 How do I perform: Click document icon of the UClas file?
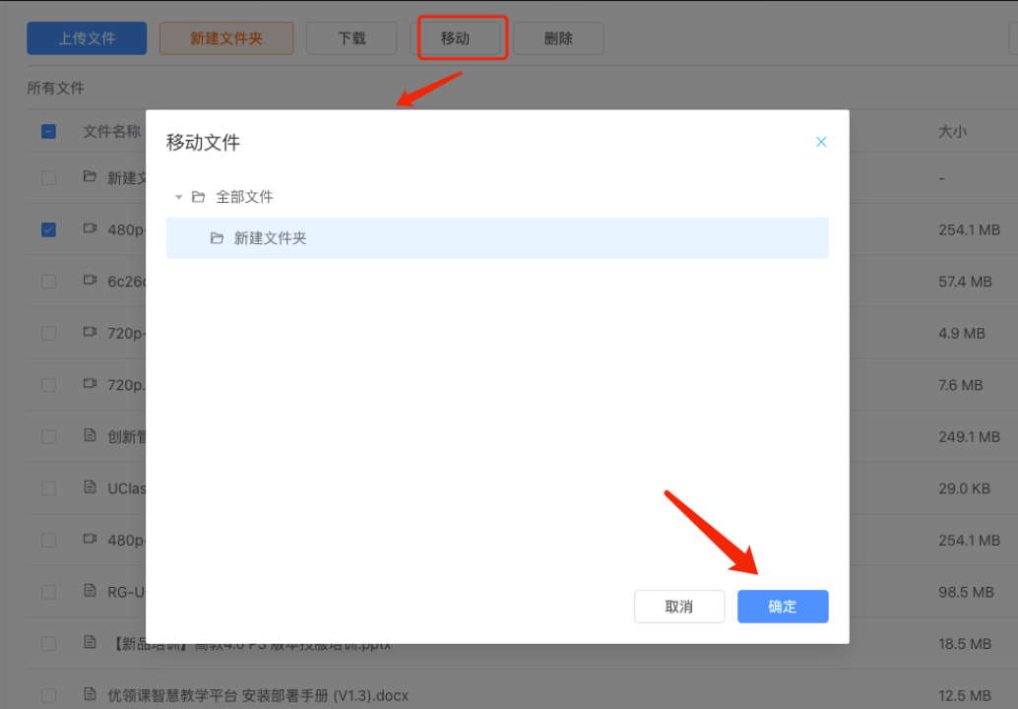[x=91, y=486]
